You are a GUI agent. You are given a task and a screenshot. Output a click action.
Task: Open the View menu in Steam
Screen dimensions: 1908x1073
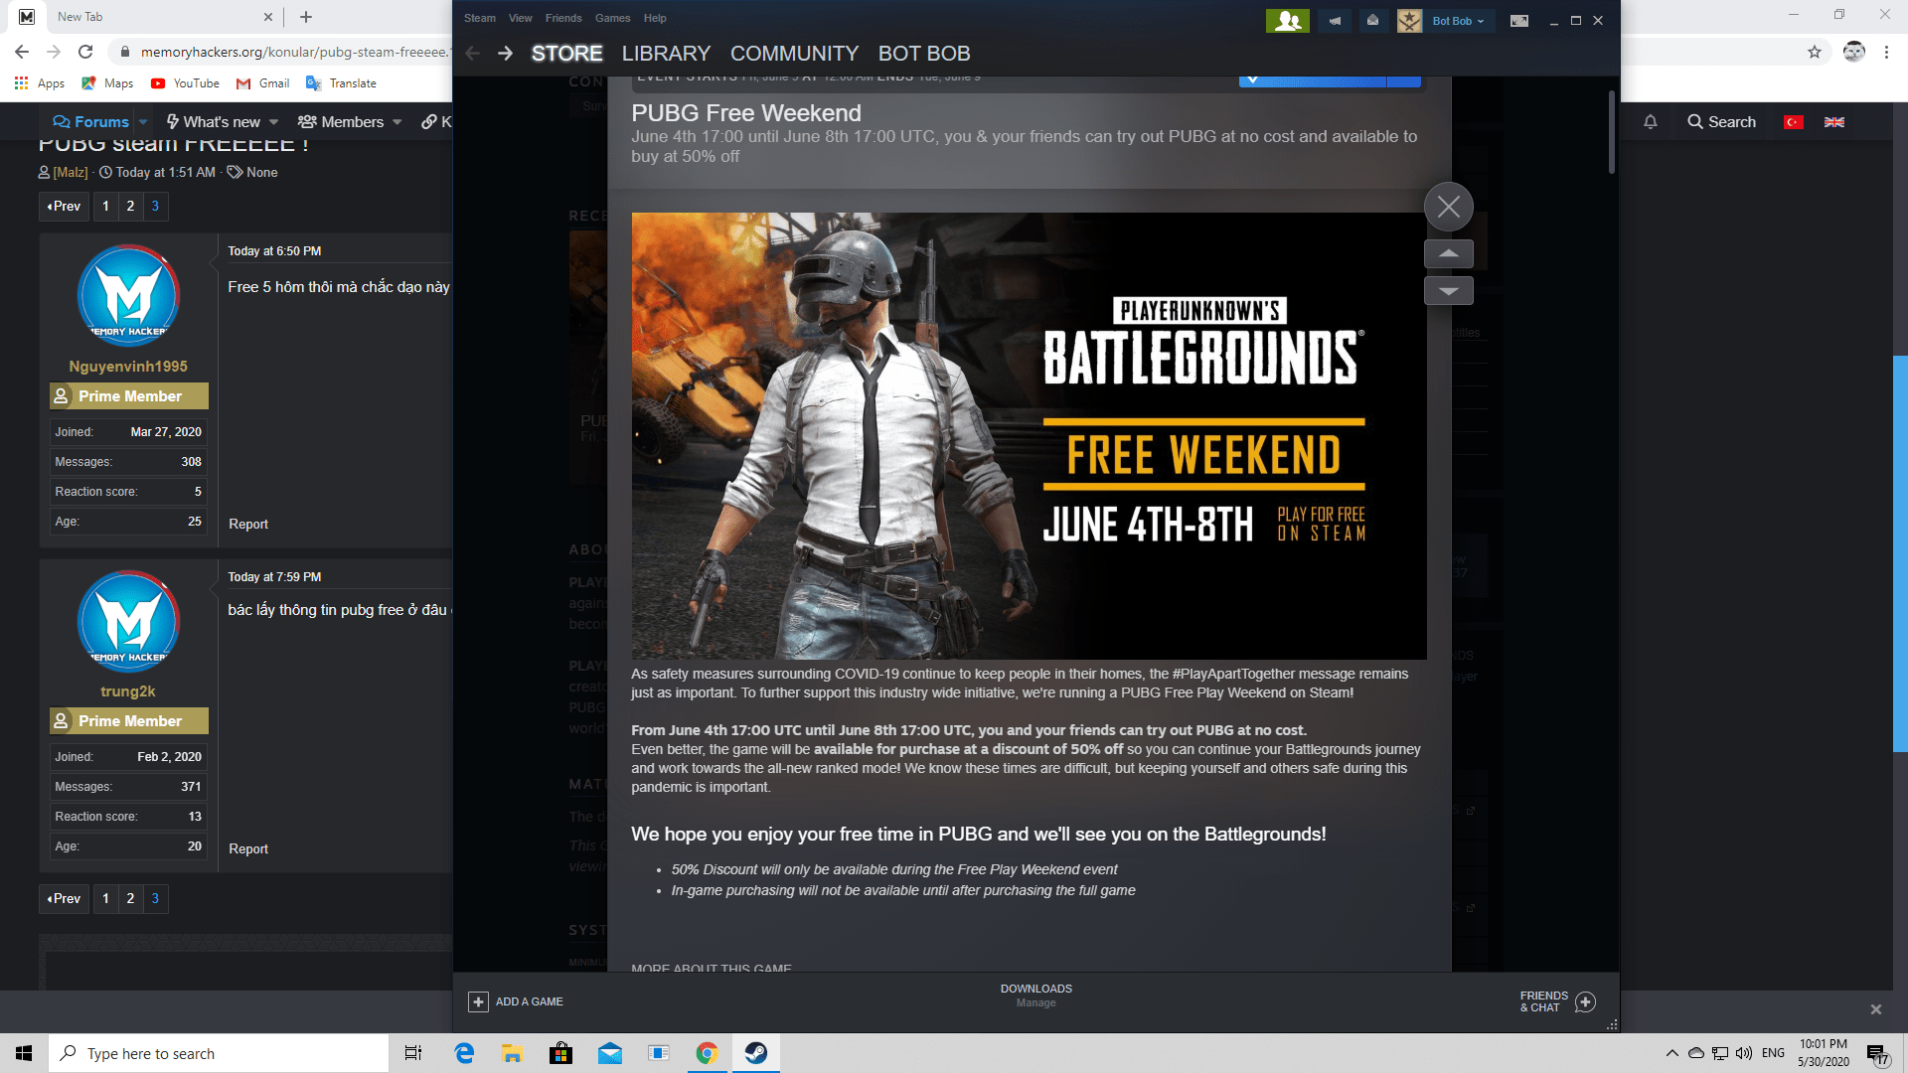(521, 18)
